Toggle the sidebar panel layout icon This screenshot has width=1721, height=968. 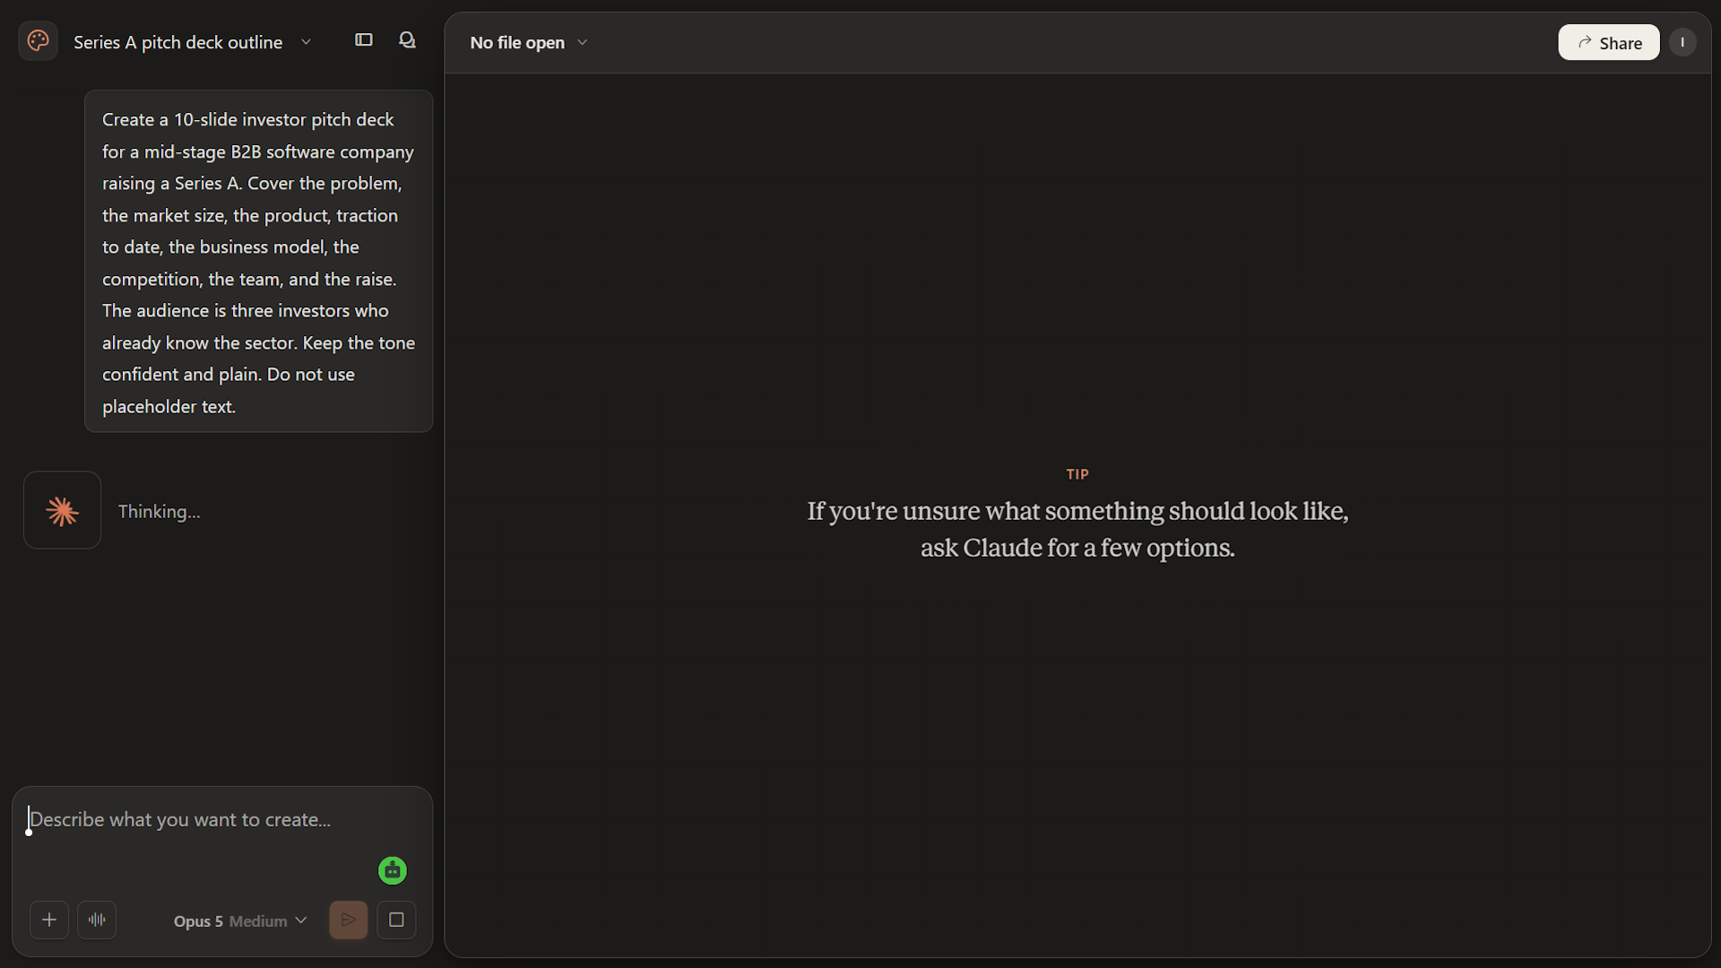pos(363,40)
